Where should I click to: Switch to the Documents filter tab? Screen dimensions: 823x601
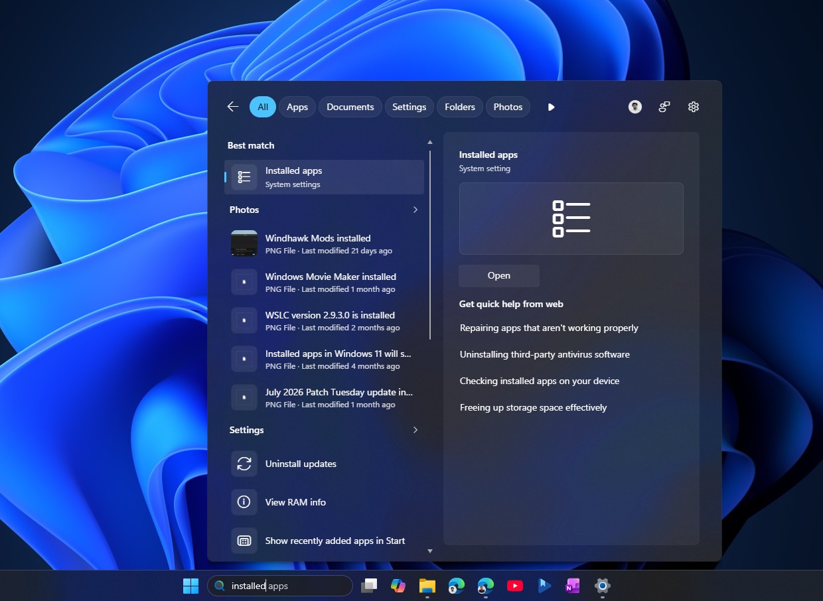point(350,107)
